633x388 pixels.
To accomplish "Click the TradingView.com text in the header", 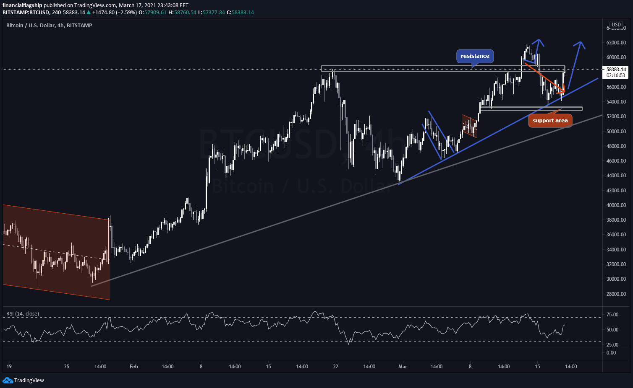I will [x=95, y=5].
